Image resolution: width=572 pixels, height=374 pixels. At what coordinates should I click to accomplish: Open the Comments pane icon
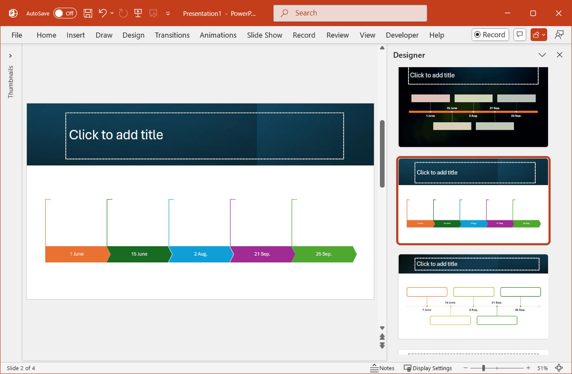tap(520, 35)
